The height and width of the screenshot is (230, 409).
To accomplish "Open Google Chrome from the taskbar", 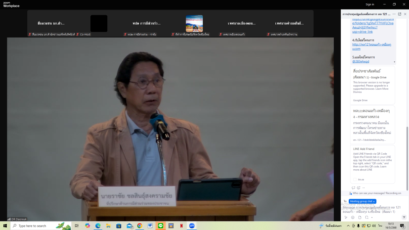I will pos(139,226).
